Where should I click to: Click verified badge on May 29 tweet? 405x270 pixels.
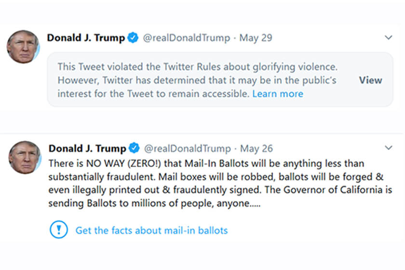(133, 38)
